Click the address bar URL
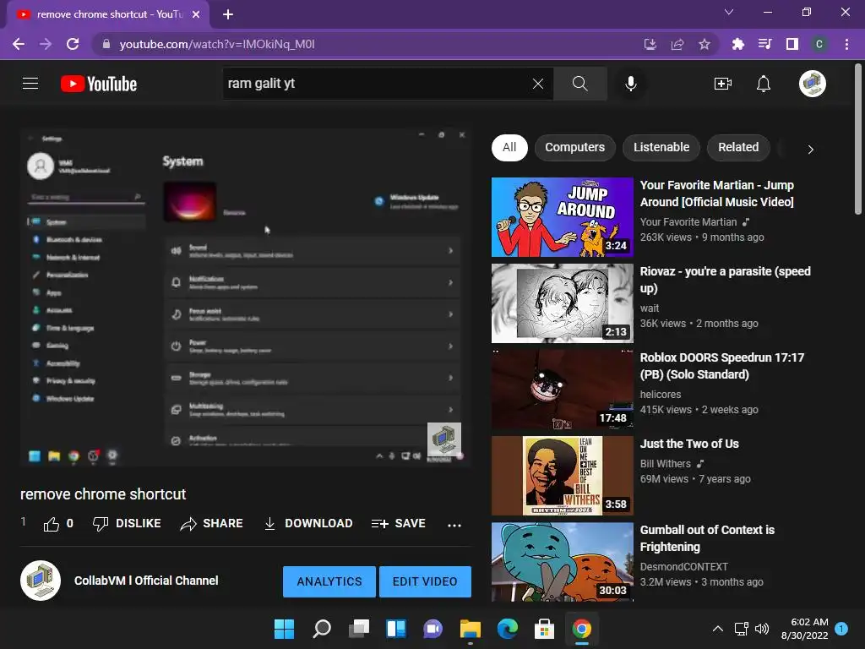The image size is (865, 649). pyautogui.click(x=217, y=44)
